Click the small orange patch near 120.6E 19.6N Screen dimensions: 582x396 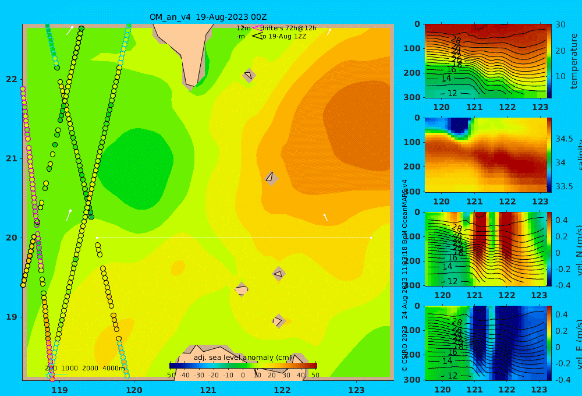click(x=178, y=267)
